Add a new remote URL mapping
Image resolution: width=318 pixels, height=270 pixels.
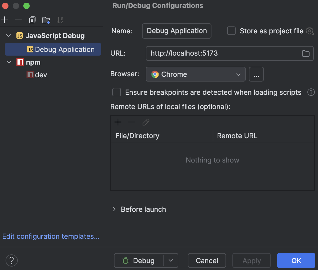click(x=118, y=122)
